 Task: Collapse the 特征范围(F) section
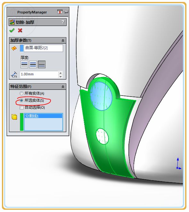click(x=63, y=87)
